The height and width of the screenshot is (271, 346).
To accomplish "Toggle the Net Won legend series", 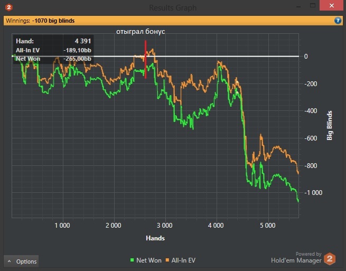I will tap(146, 260).
